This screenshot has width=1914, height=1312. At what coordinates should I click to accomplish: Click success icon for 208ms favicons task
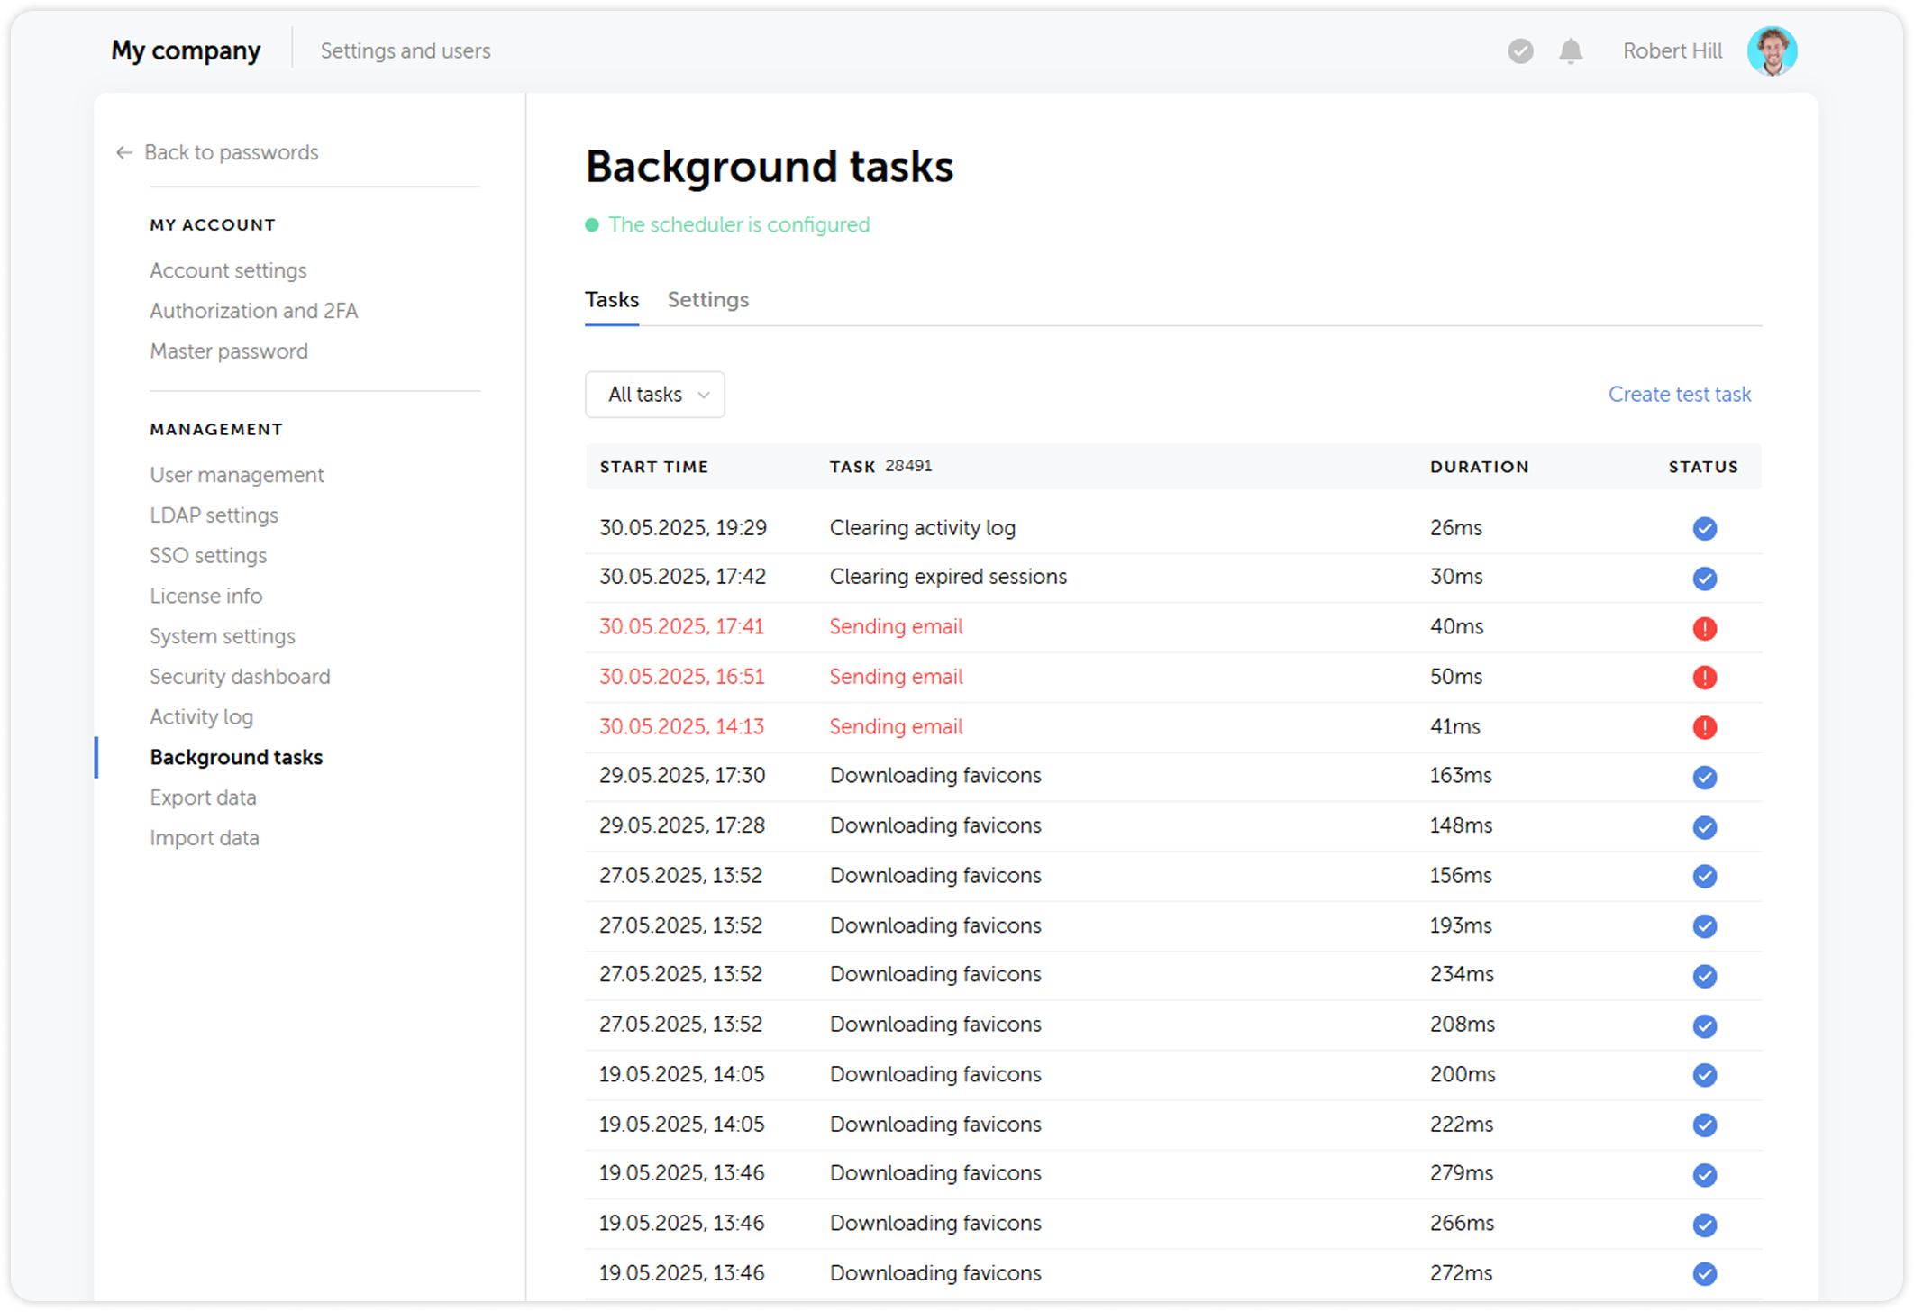coord(1704,1025)
